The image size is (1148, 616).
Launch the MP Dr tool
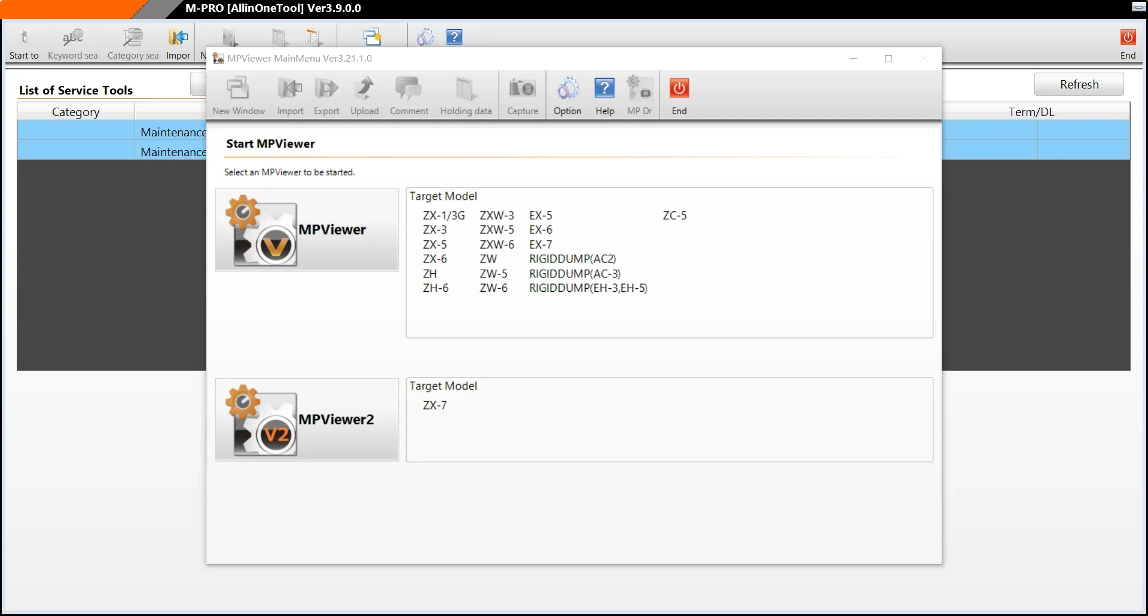pyautogui.click(x=639, y=94)
